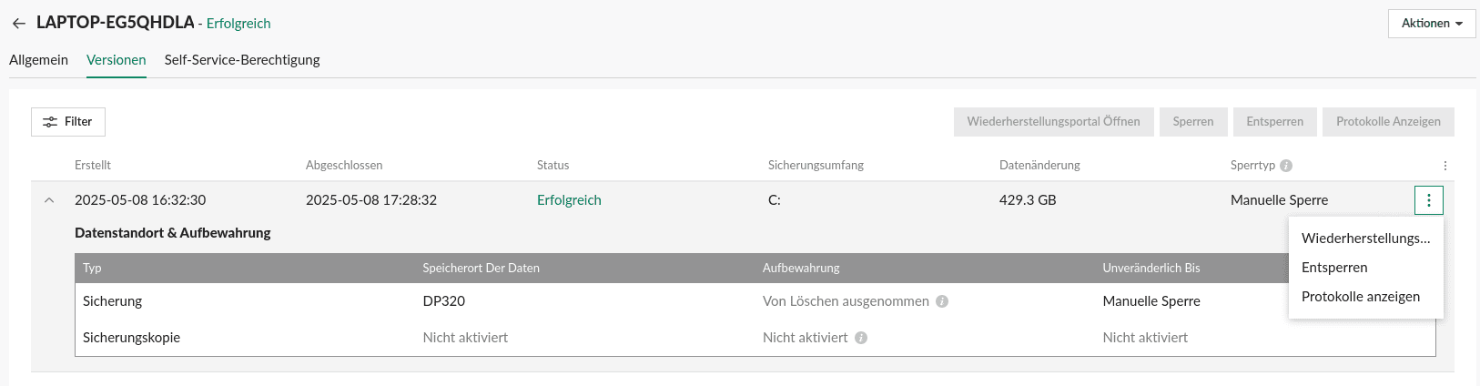Collapse the 2025-05-08 16:32:30 version row
Viewport: 1480px width, 386px height.
[49, 200]
